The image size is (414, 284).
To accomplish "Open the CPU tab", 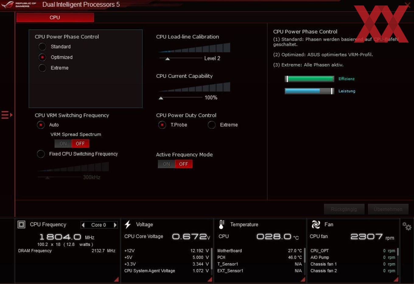I will click(x=55, y=18).
